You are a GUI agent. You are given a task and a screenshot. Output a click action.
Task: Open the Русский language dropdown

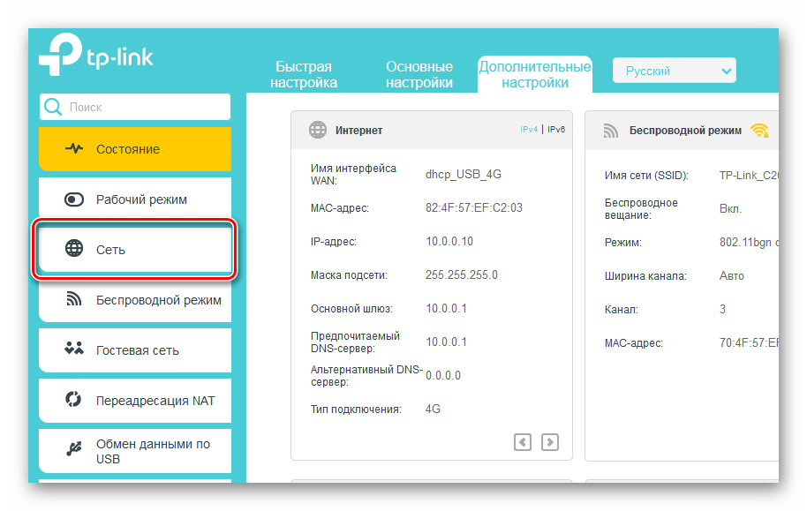675,71
